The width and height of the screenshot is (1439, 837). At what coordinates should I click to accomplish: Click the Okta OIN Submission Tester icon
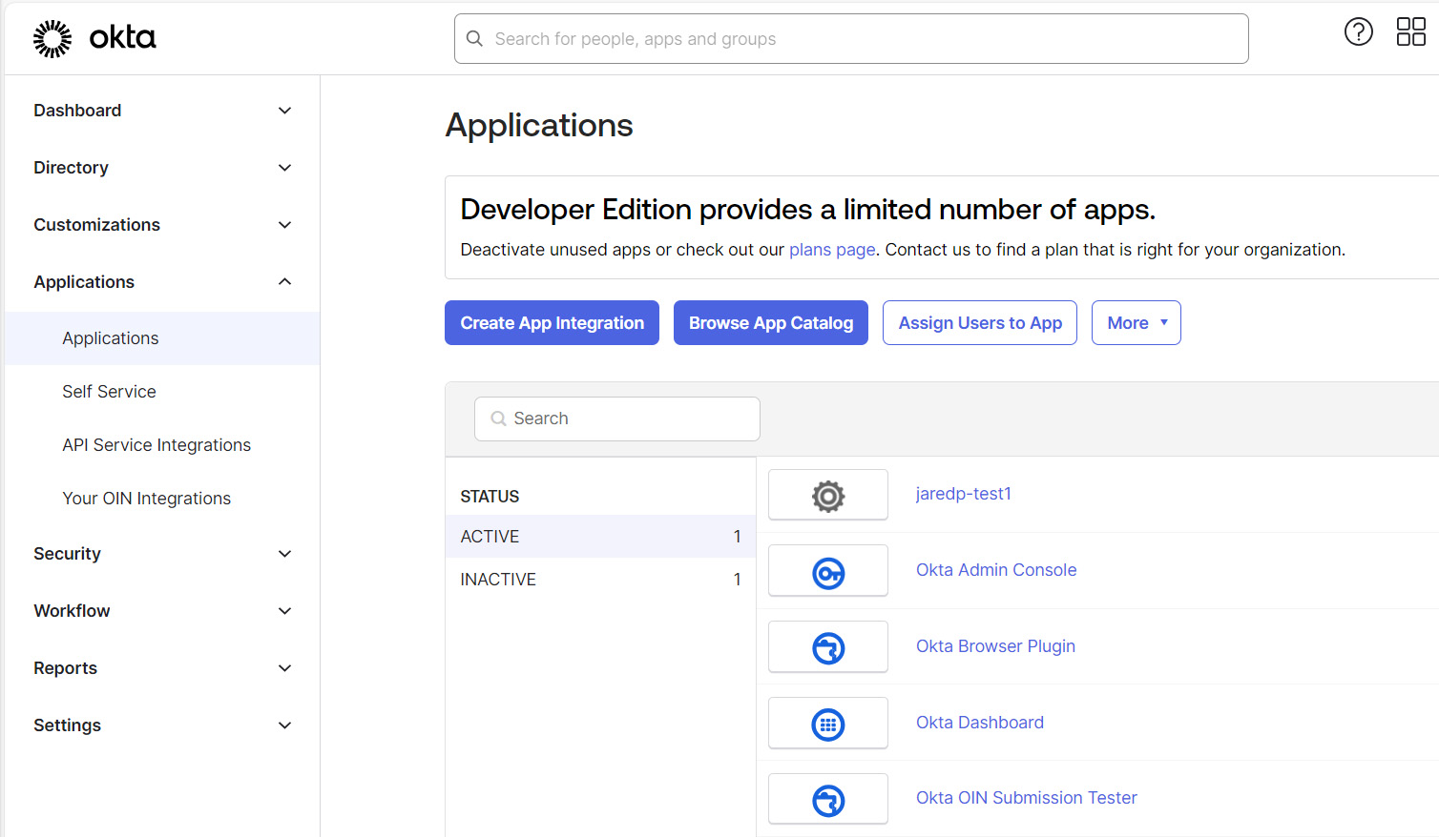(x=827, y=799)
